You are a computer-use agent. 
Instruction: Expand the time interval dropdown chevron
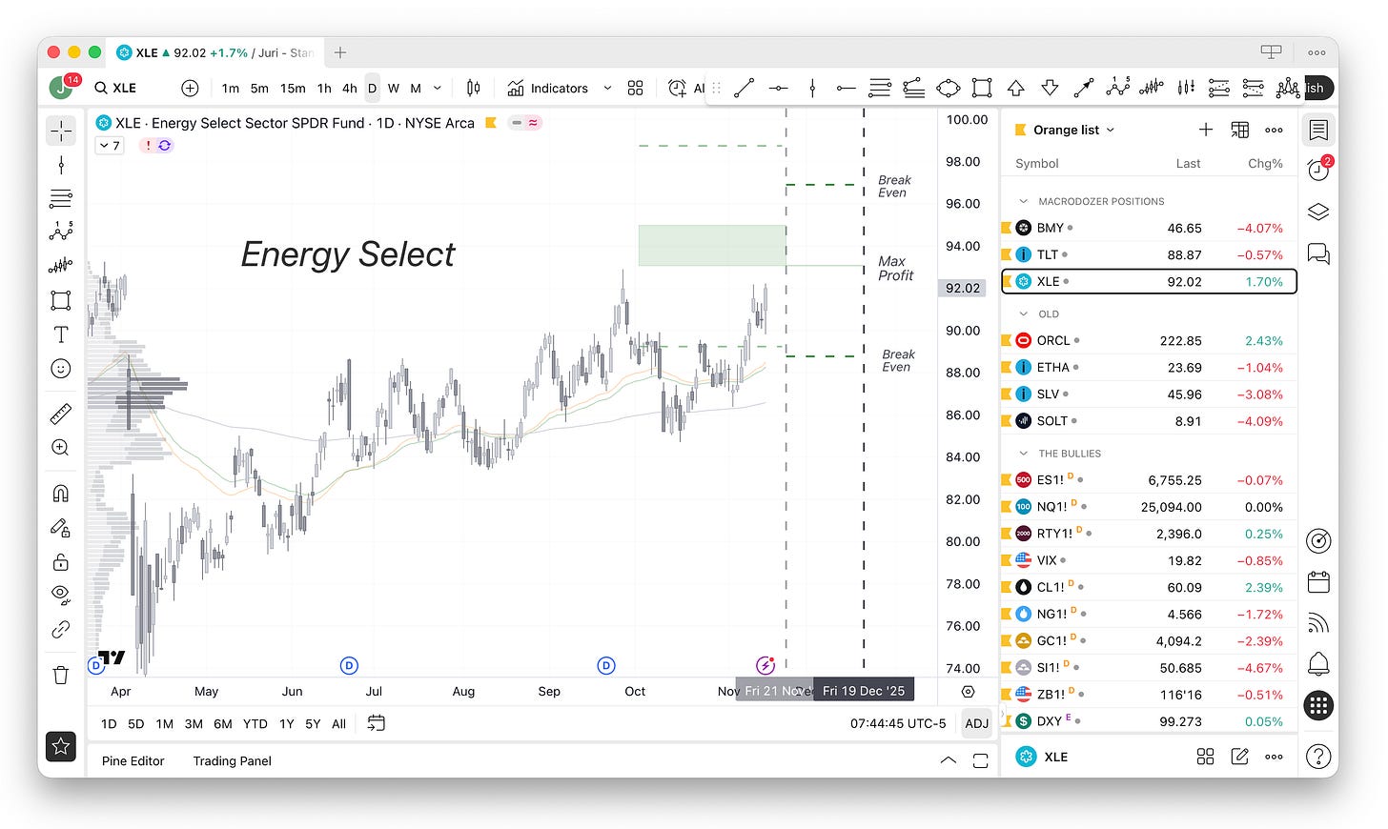438,88
